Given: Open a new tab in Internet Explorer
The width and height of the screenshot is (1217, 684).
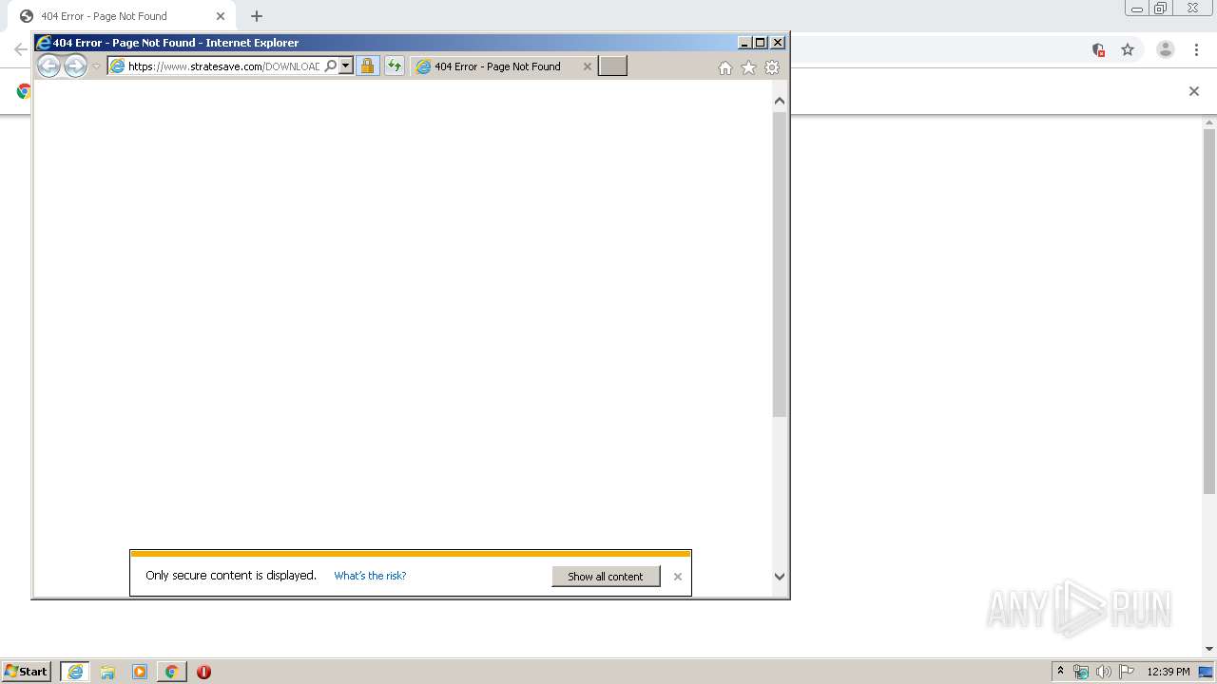Looking at the screenshot, I should tap(612, 66).
